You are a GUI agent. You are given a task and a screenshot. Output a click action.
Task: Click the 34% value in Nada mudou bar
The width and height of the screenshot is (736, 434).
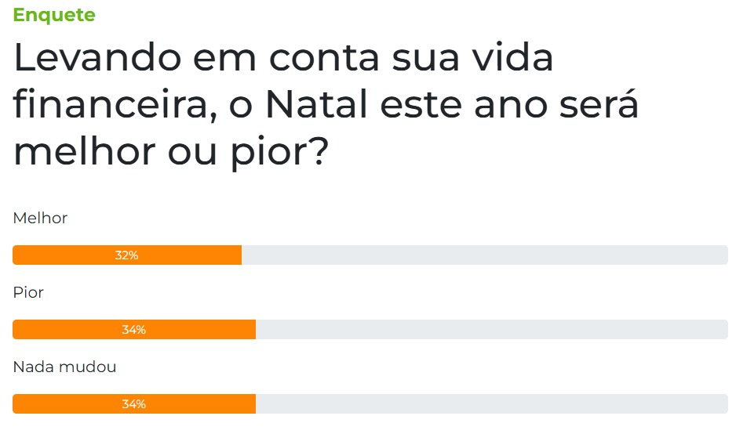click(133, 404)
